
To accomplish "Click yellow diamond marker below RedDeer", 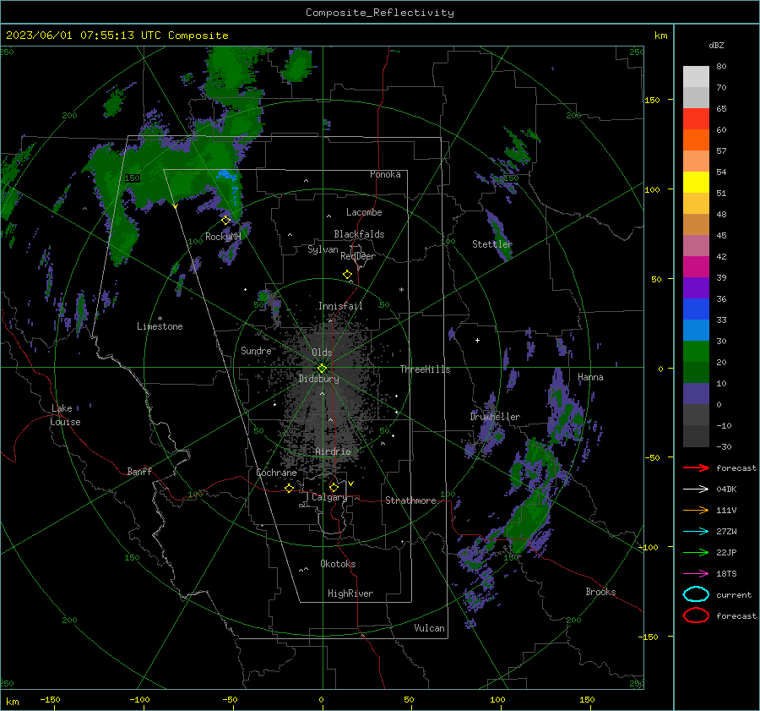I will coord(348,275).
